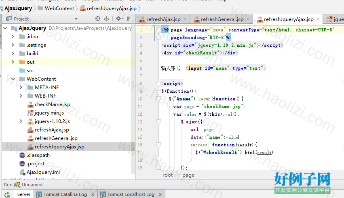This screenshot has height=198, width=344.
Task: Select refreshJqueryAjax.jsp in the project tree
Action: point(59,147)
